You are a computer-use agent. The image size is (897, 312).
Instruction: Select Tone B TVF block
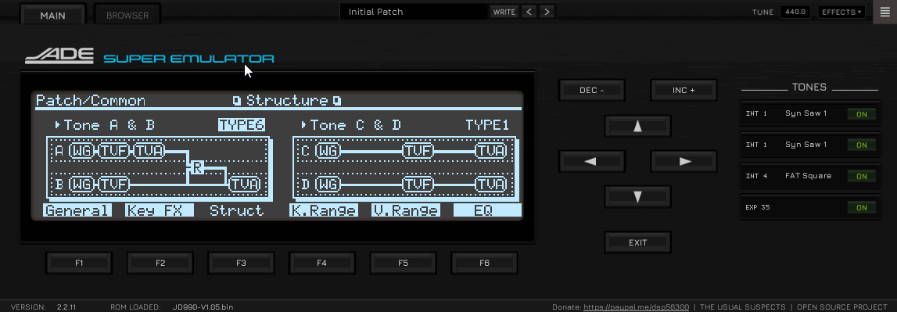[115, 185]
